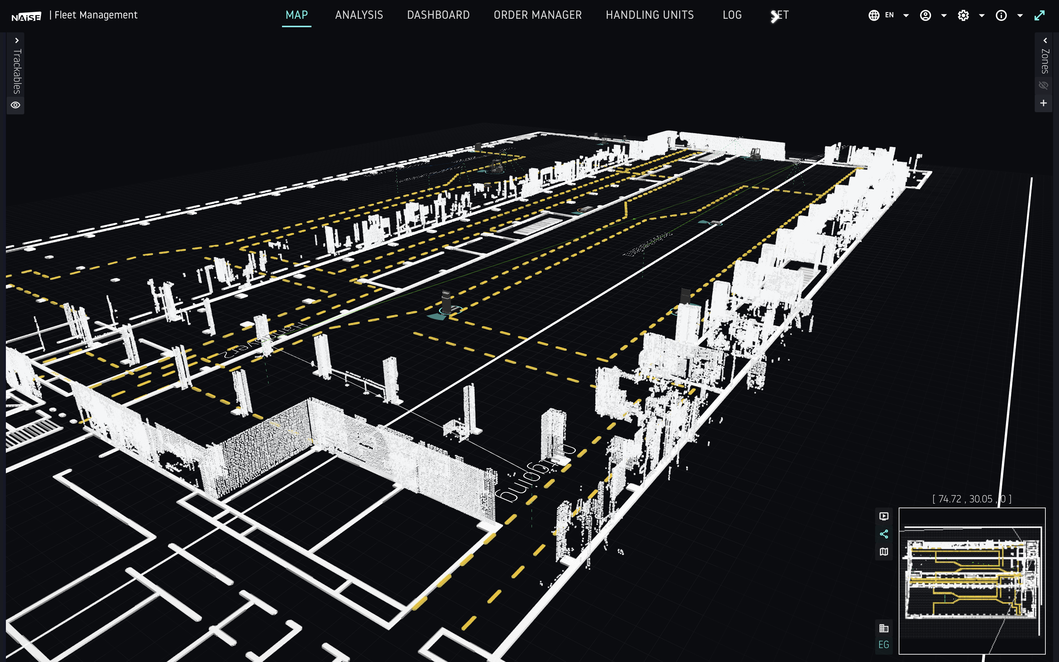The image size is (1059, 662).
Task: Toggle the route graph share-nodes icon
Action: (884, 534)
